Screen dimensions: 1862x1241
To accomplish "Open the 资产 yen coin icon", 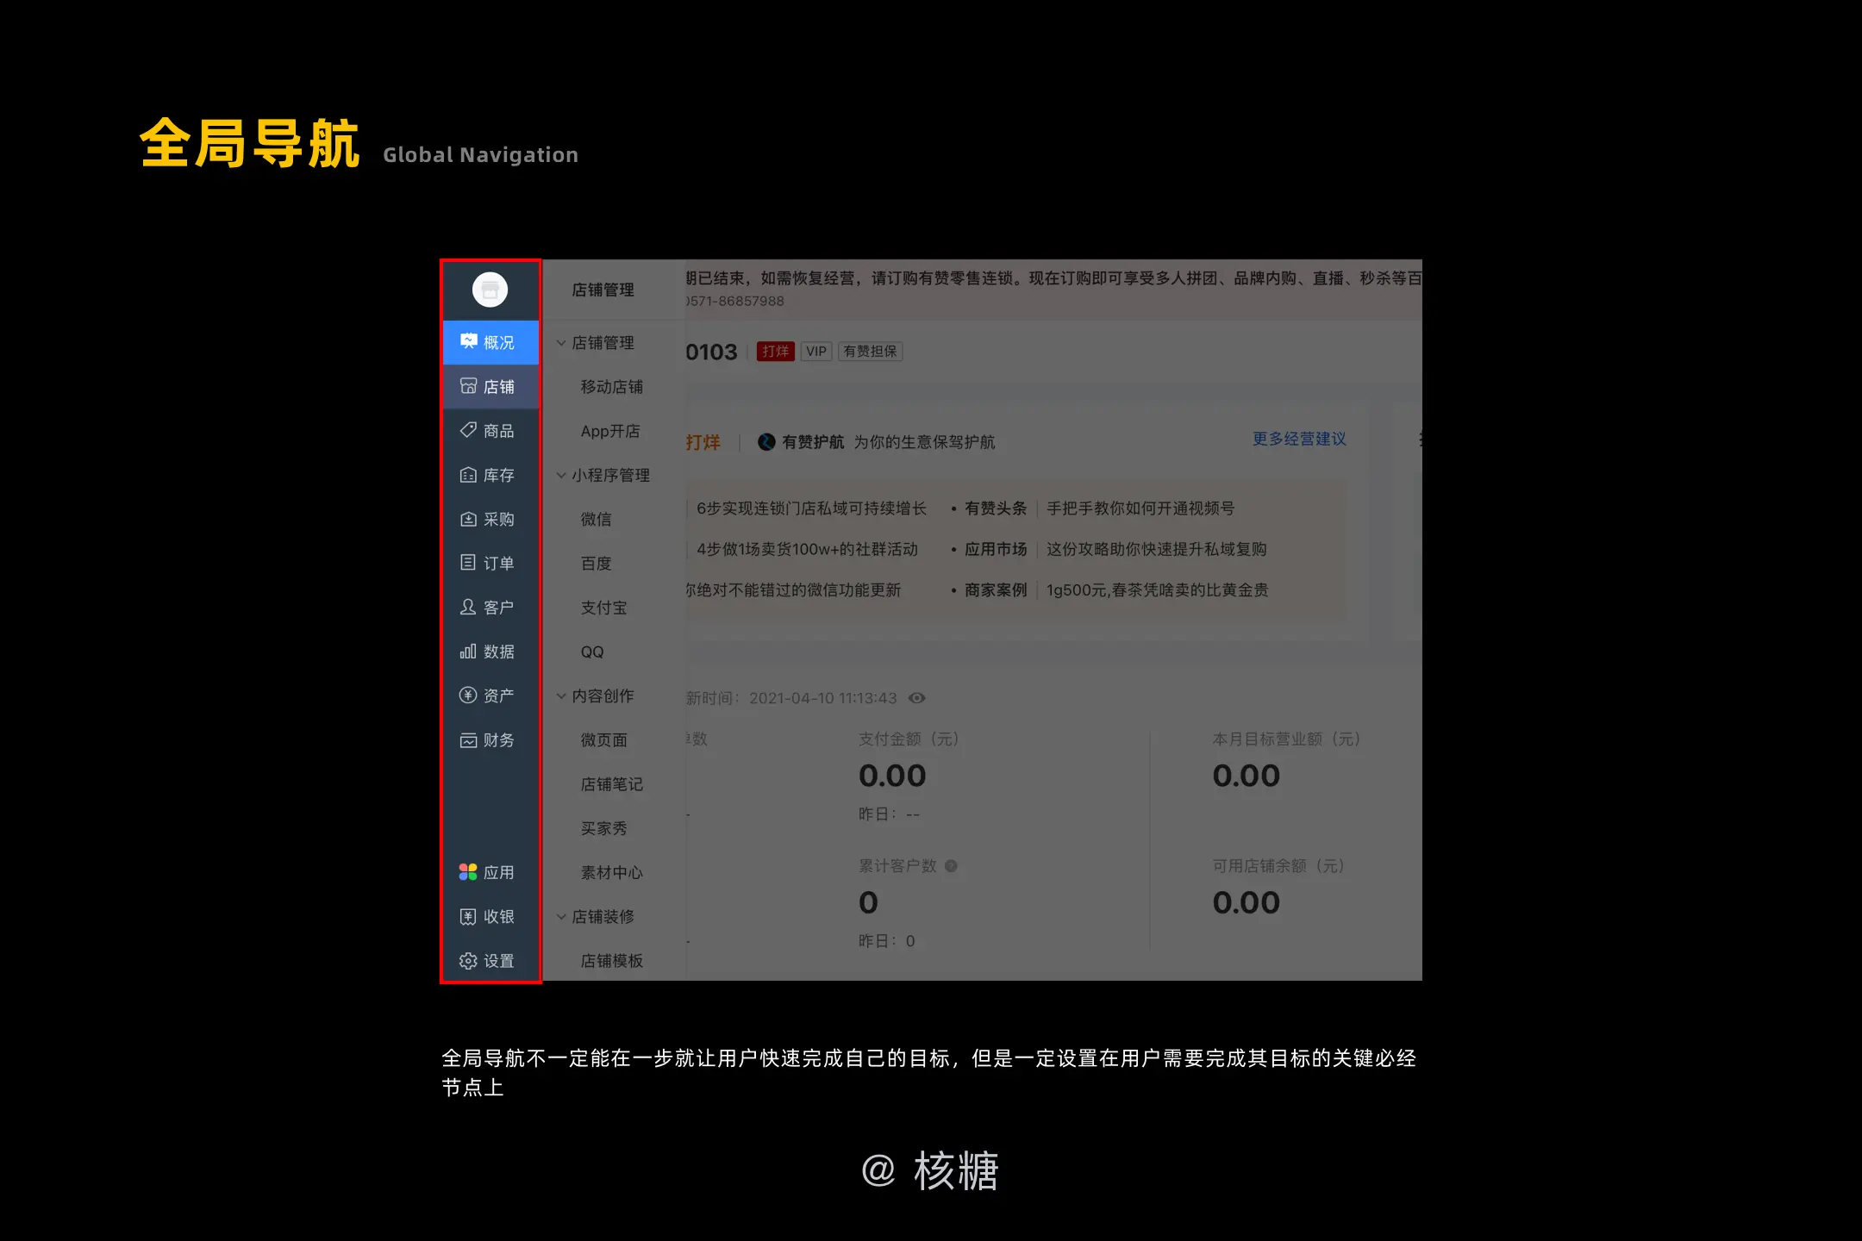I will [468, 695].
